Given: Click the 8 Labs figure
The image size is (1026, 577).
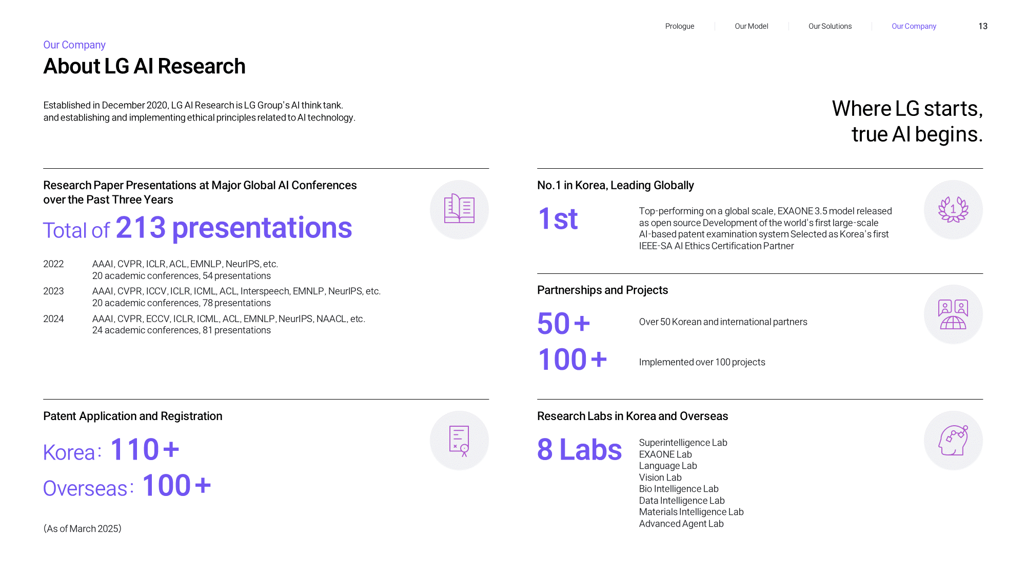Looking at the screenshot, I should tap(579, 450).
